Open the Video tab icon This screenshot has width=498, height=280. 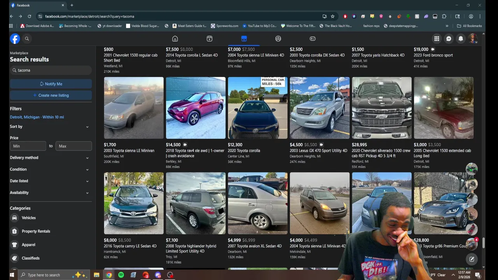pos(209,38)
